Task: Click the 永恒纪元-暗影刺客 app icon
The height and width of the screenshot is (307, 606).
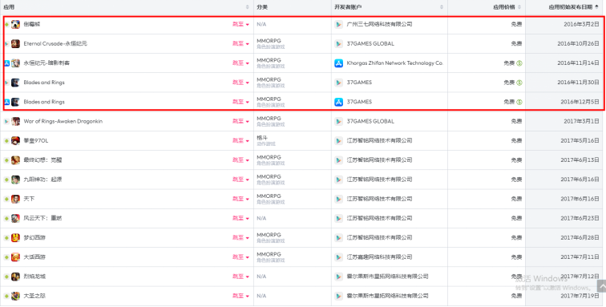Action: [15, 63]
